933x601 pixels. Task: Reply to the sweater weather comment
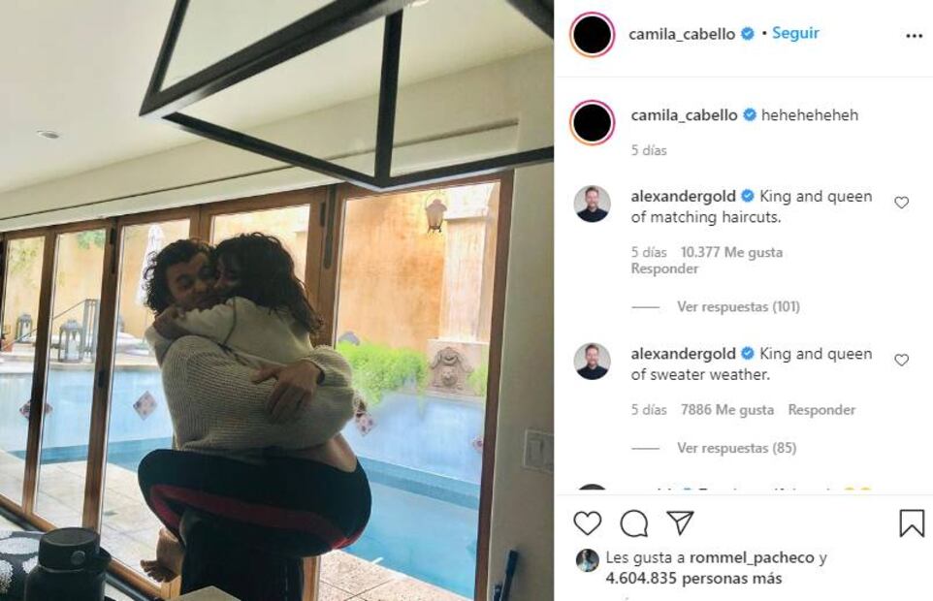pyautogui.click(x=821, y=410)
